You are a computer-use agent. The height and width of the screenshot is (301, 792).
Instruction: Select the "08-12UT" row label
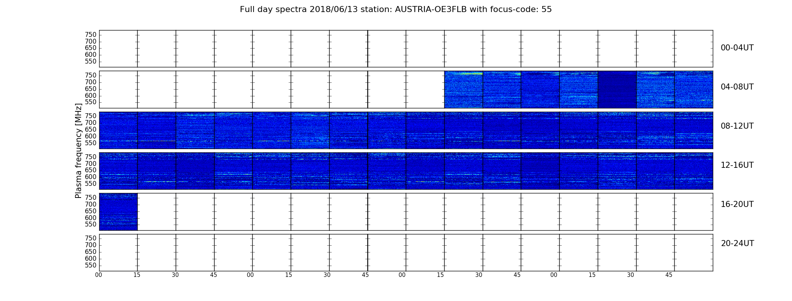tap(737, 126)
